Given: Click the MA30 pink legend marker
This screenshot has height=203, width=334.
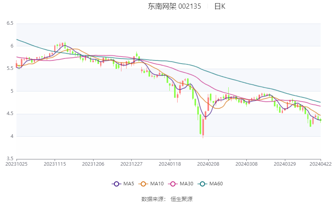Looking at the screenshot, I should pyautogui.click(x=172, y=184).
